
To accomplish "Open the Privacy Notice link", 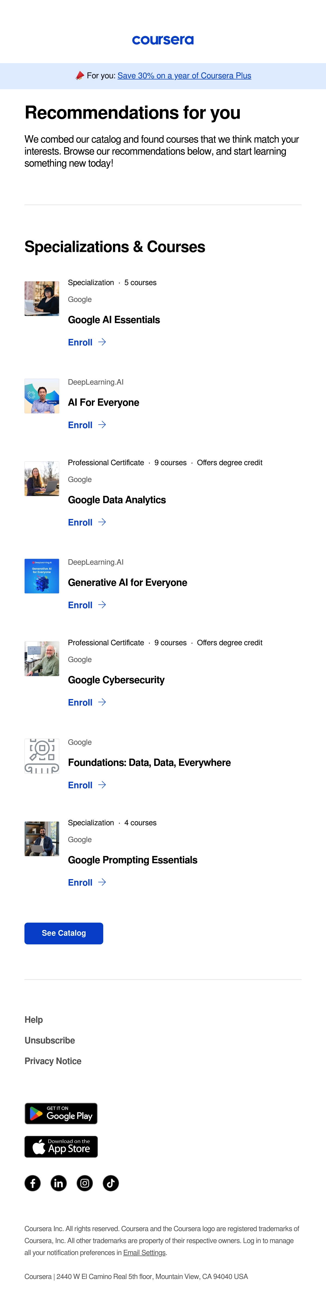I will (53, 1061).
